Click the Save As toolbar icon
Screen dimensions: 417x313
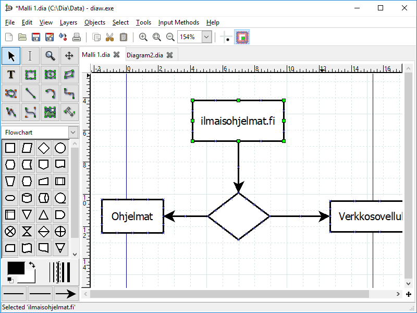coord(50,37)
